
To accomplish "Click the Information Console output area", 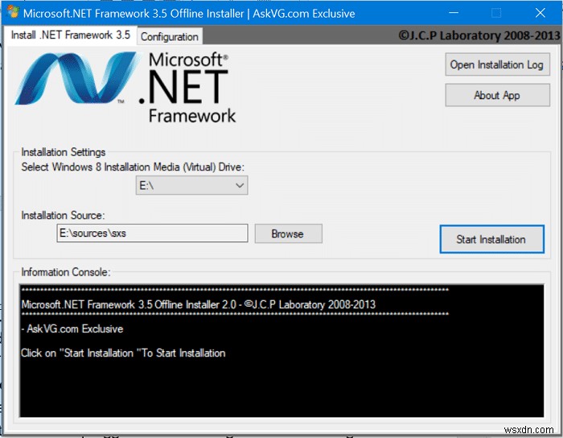I will 281,351.
